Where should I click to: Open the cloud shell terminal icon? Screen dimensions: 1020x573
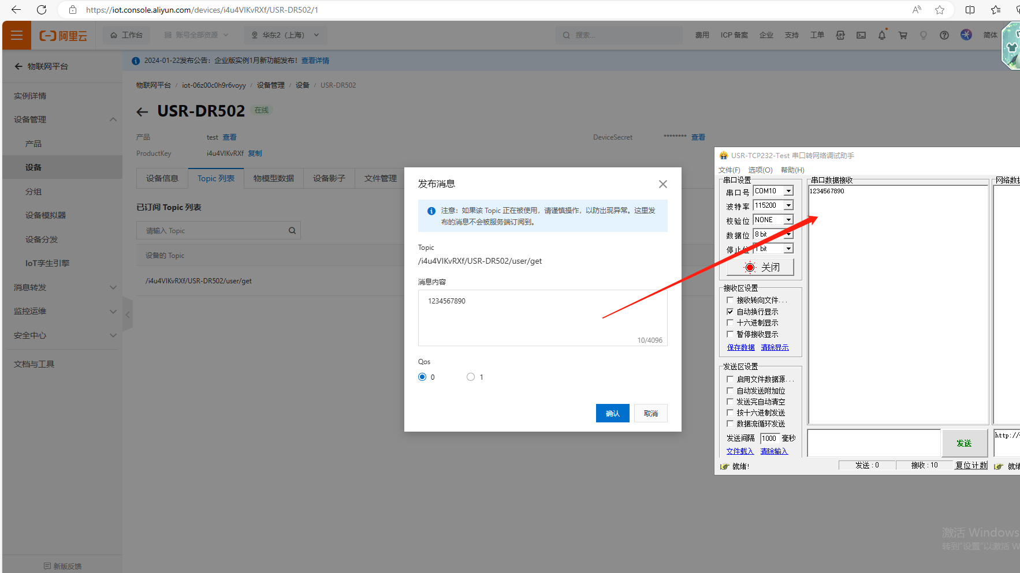point(861,35)
